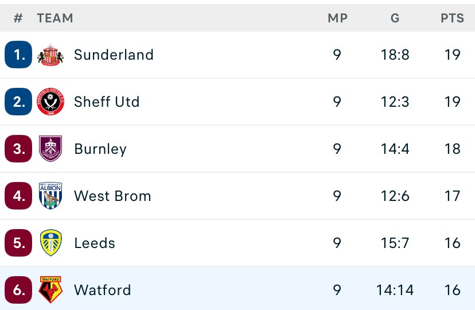The width and height of the screenshot is (475, 310).
Task: Click the # rank column header
Action: (x=18, y=18)
